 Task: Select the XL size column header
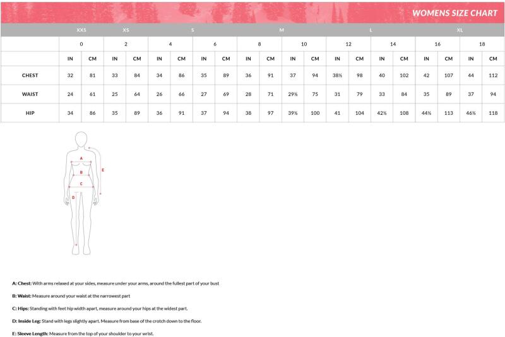[x=460, y=30]
